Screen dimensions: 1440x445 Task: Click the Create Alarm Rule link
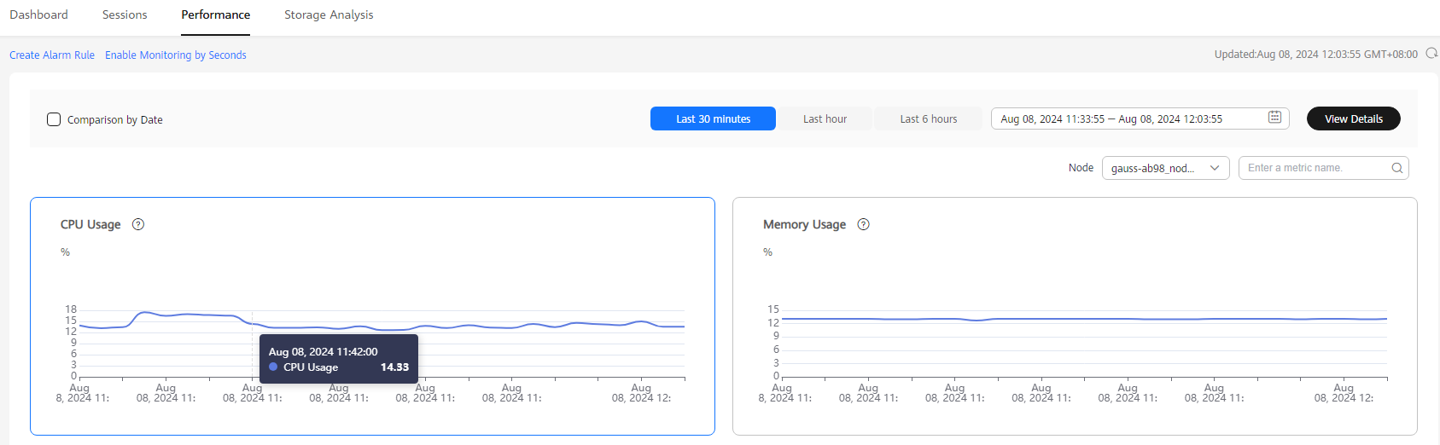52,55
